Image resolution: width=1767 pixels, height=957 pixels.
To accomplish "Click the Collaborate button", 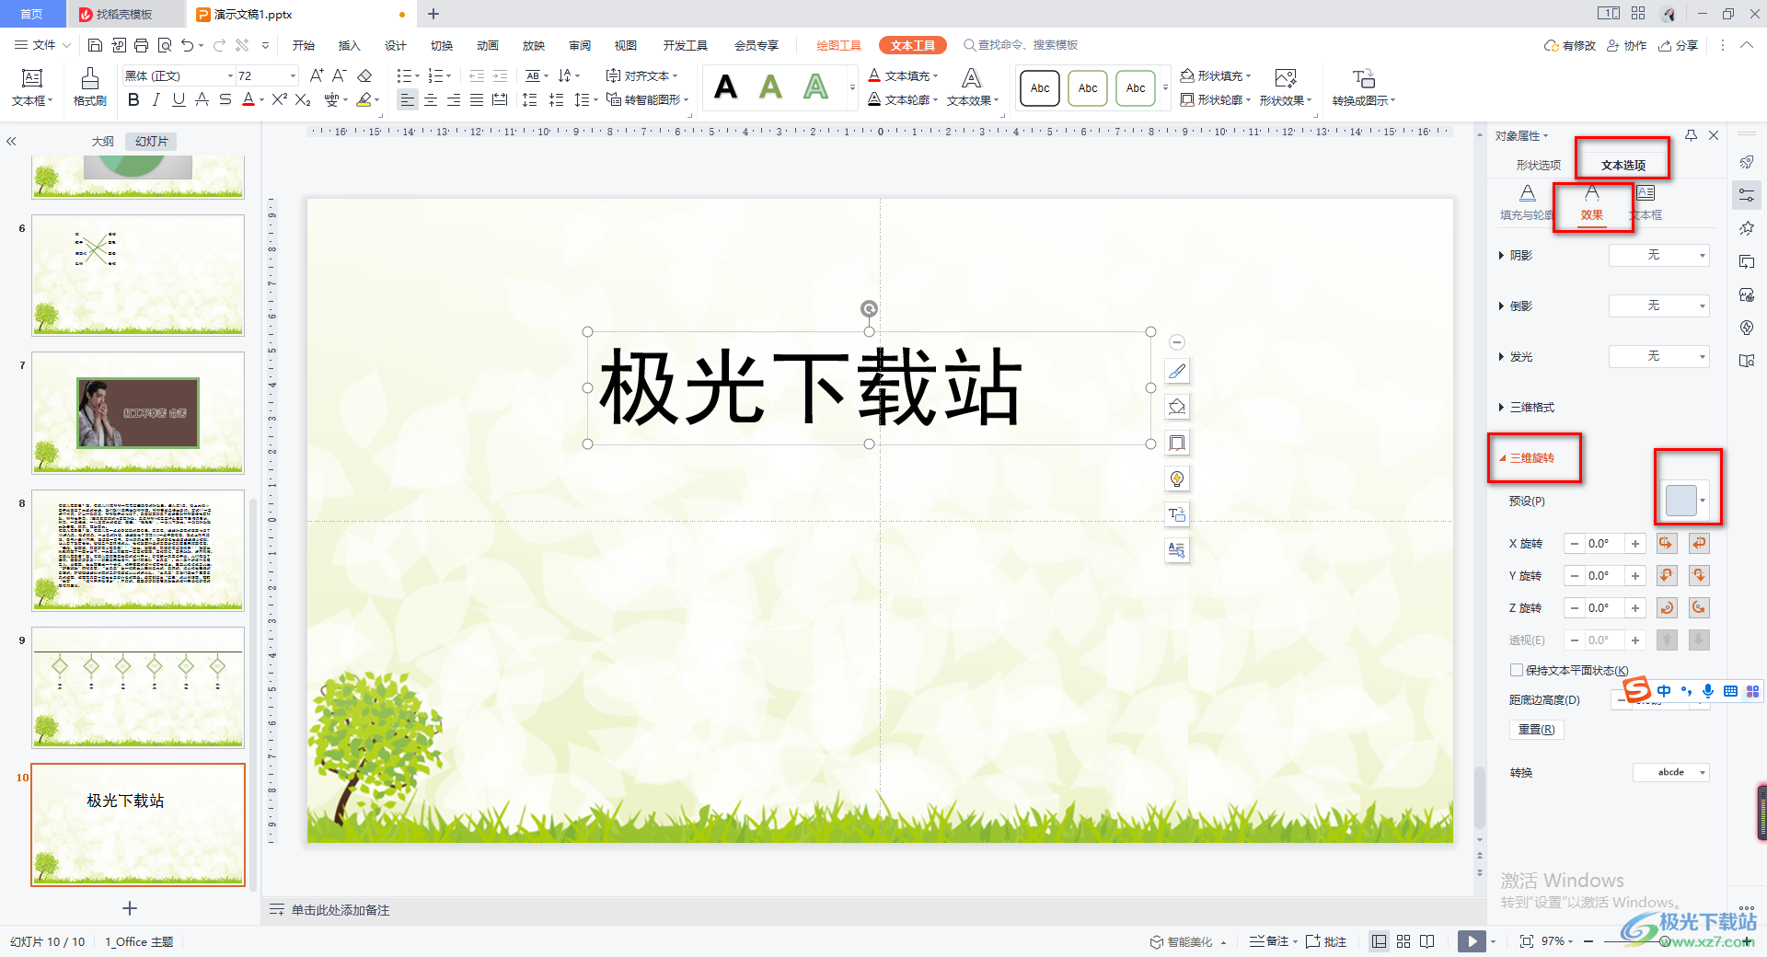I will pos(1627,45).
